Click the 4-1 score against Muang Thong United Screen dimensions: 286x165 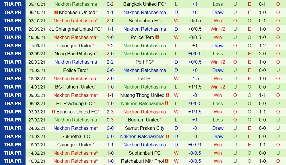110,95
